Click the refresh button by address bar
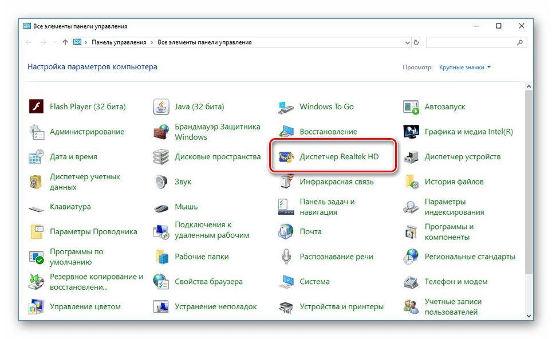 [416, 42]
